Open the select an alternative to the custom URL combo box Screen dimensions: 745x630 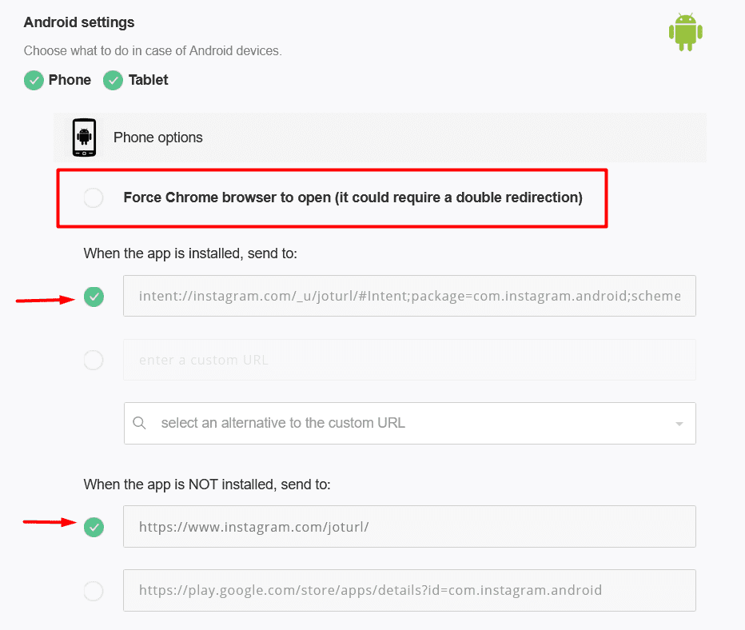point(410,423)
